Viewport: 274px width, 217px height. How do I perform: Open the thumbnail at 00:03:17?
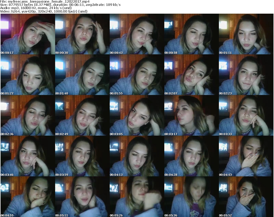click(x=191, y=116)
